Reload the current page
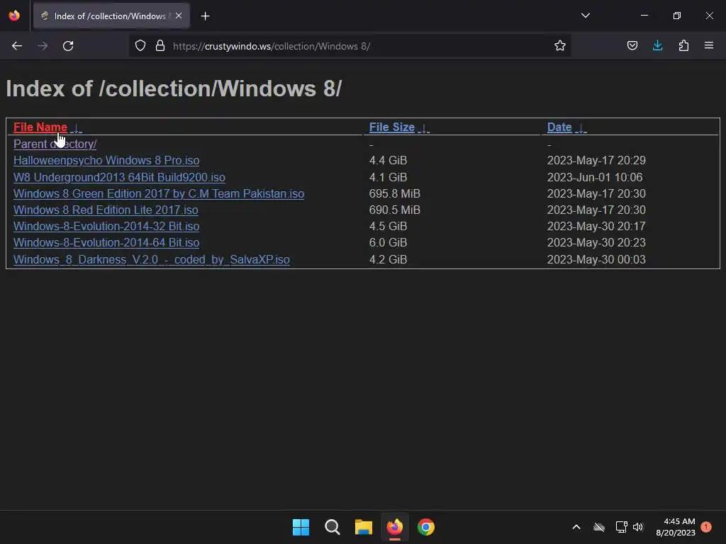This screenshot has height=544, width=726. [68, 46]
